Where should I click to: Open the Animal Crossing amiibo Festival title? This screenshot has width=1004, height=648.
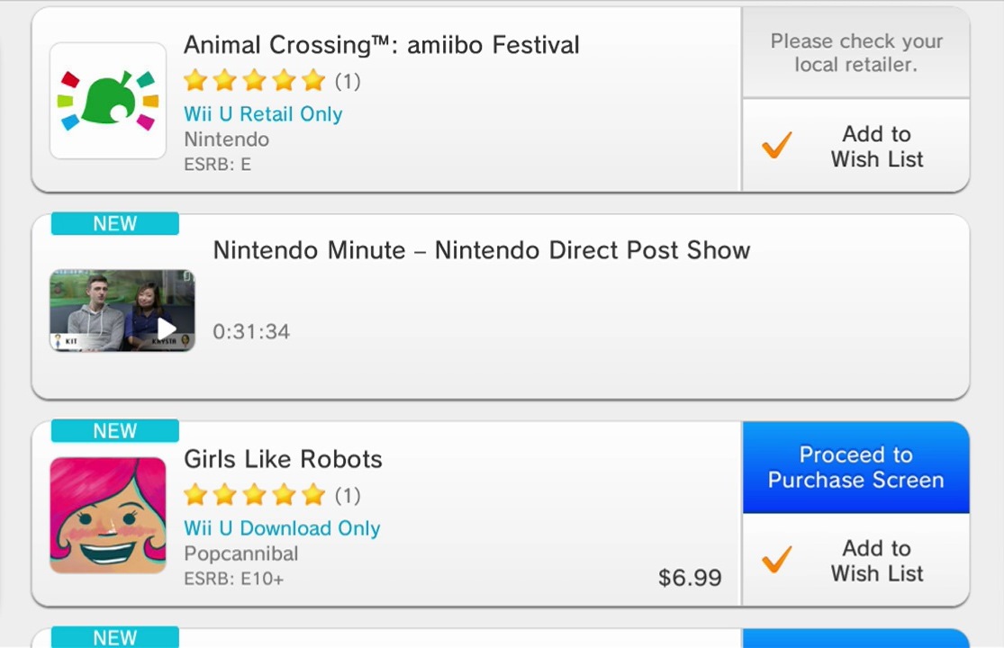tap(381, 45)
